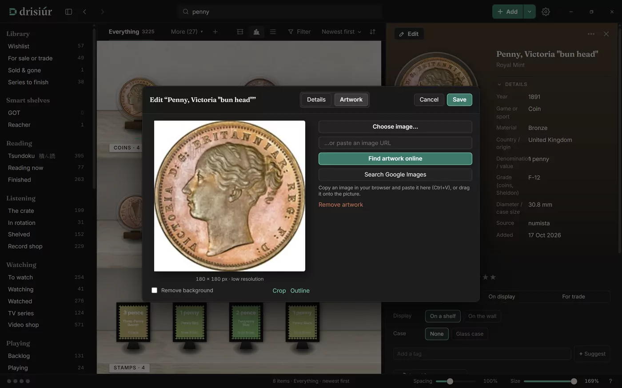The height and width of the screenshot is (388, 622).
Task: Switch to the Details tab in dialog
Action: pyautogui.click(x=316, y=100)
